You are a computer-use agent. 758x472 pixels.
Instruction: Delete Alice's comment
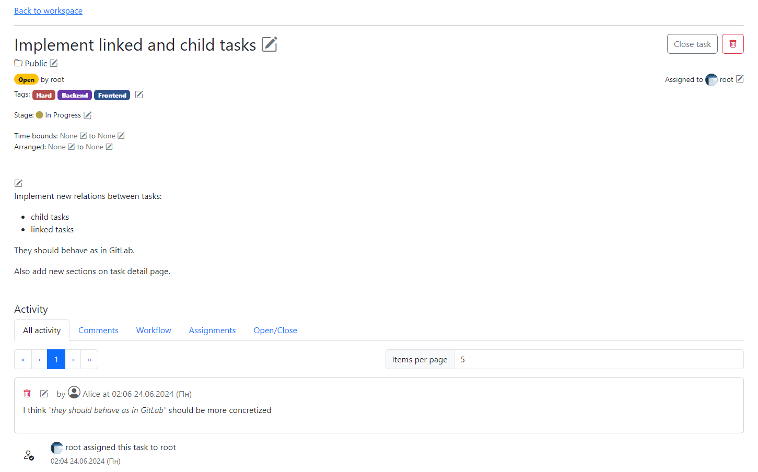pyautogui.click(x=27, y=394)
